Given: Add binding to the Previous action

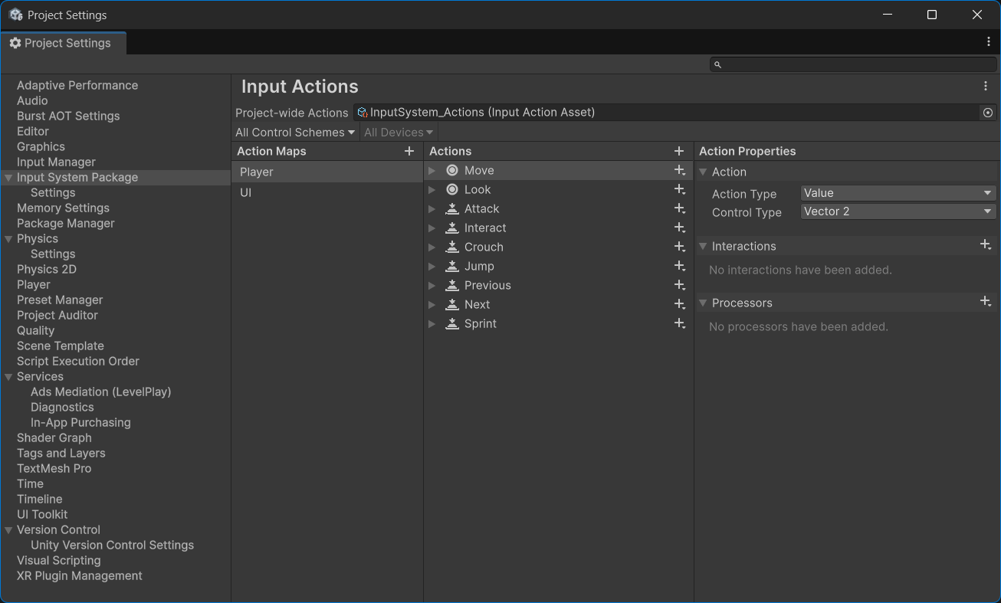Looking at the screenshot, I should point(679,286).
